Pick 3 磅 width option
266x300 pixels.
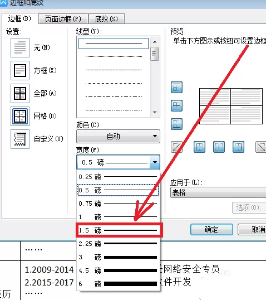click(118, 257)
